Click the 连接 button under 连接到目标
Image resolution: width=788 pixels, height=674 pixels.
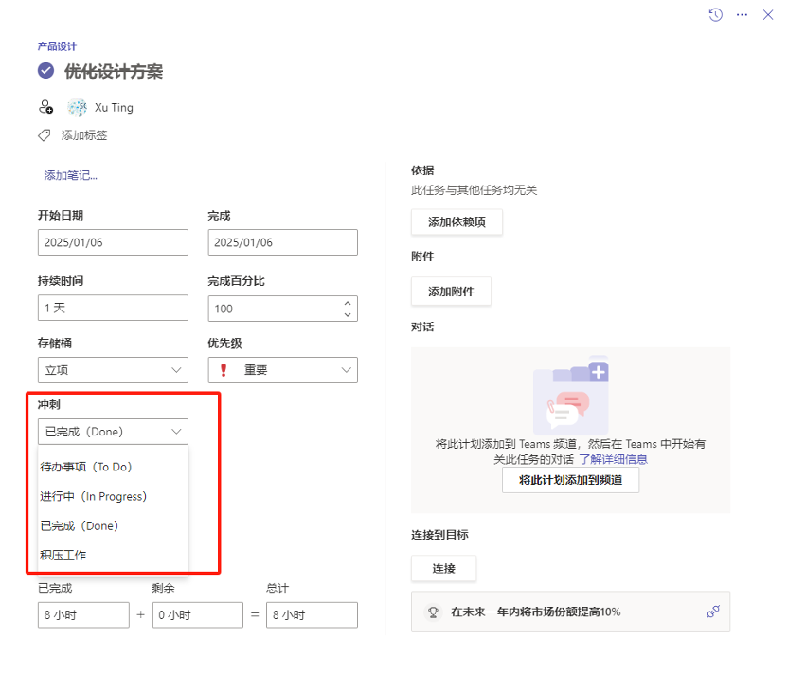[444, 569]
